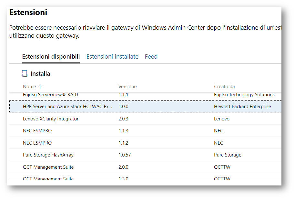295x199 pixels.
Task: Click the QCTTW creator cell in the 2.0.0 row
Action: click(x=222, y=167)
